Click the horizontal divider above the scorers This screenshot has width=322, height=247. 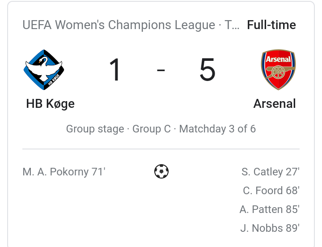[161, 149]
